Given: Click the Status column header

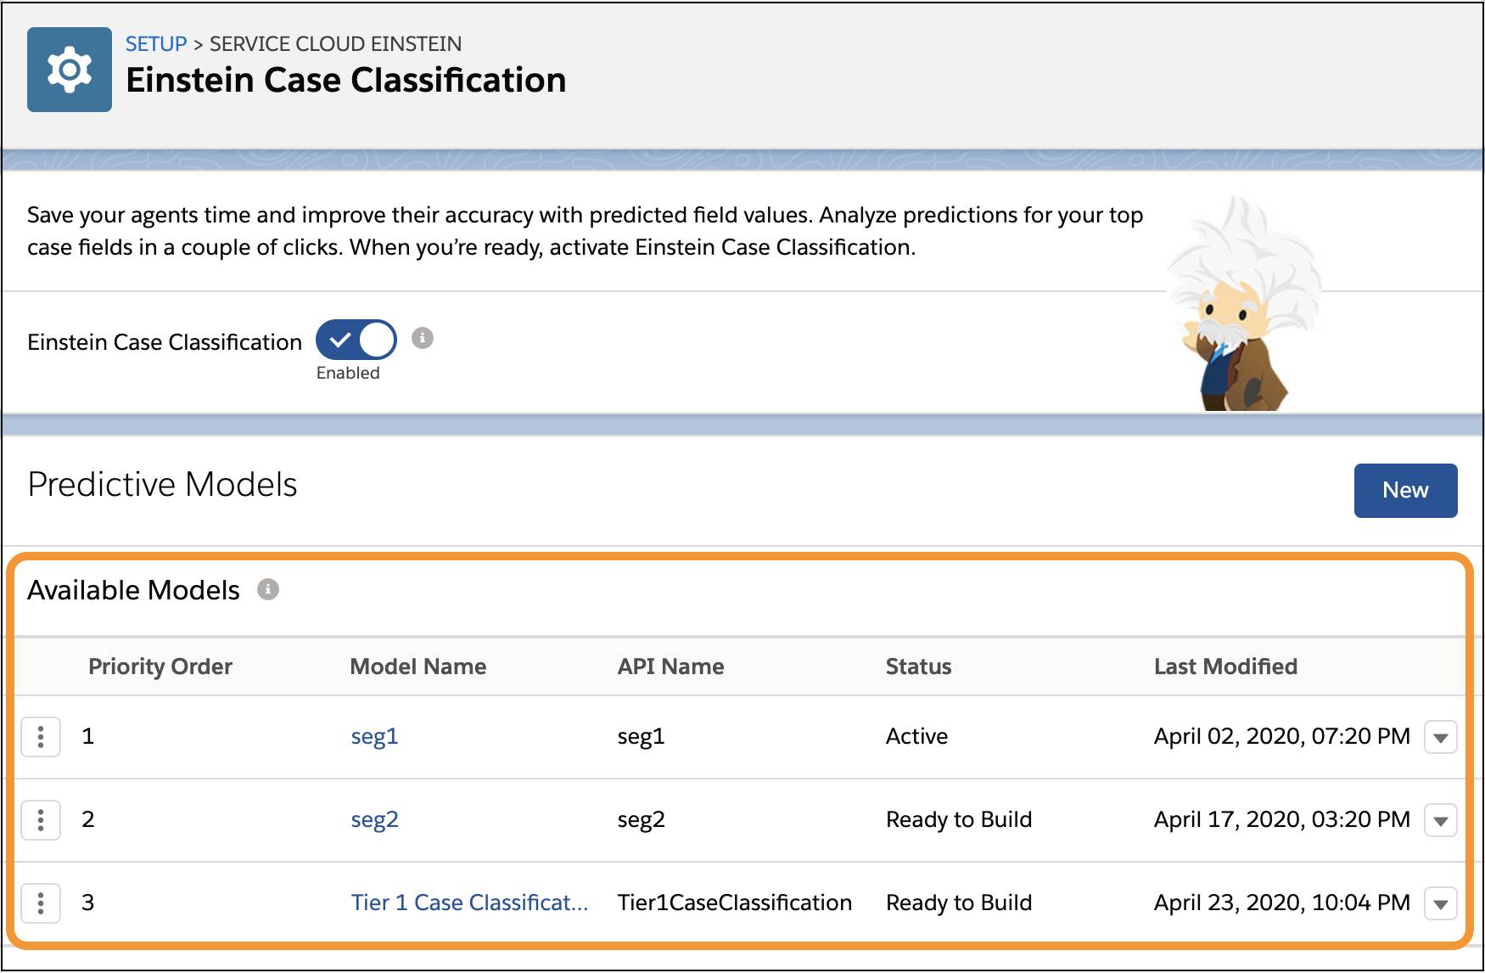Looking at the screenshot, I should [x=918, y=666].
